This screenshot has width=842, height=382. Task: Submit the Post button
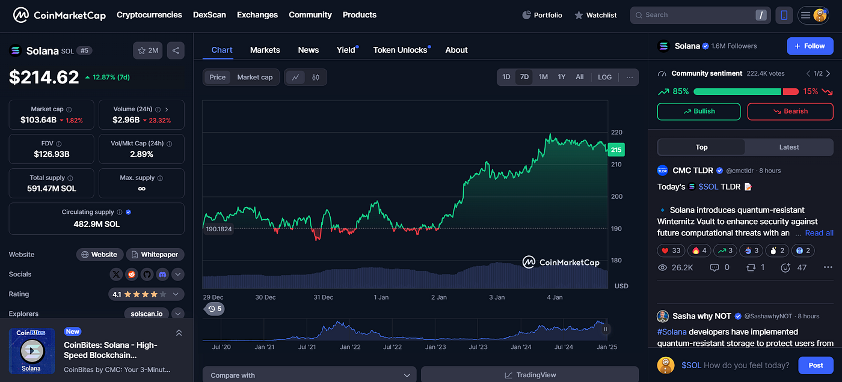[816, 365]
